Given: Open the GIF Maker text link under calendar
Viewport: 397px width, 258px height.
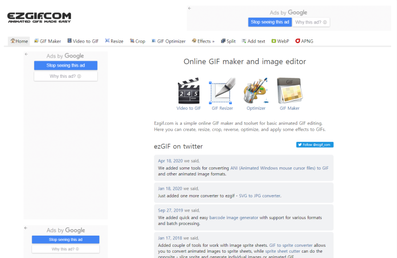Looking at the screenshot, I should coord(290,108).
